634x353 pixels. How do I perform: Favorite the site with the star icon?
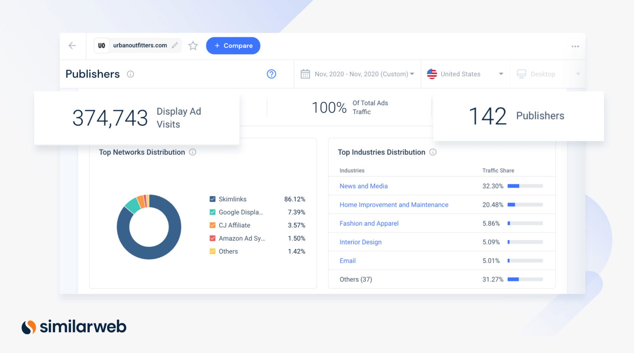pyautogui.click(x=193, y=46)
